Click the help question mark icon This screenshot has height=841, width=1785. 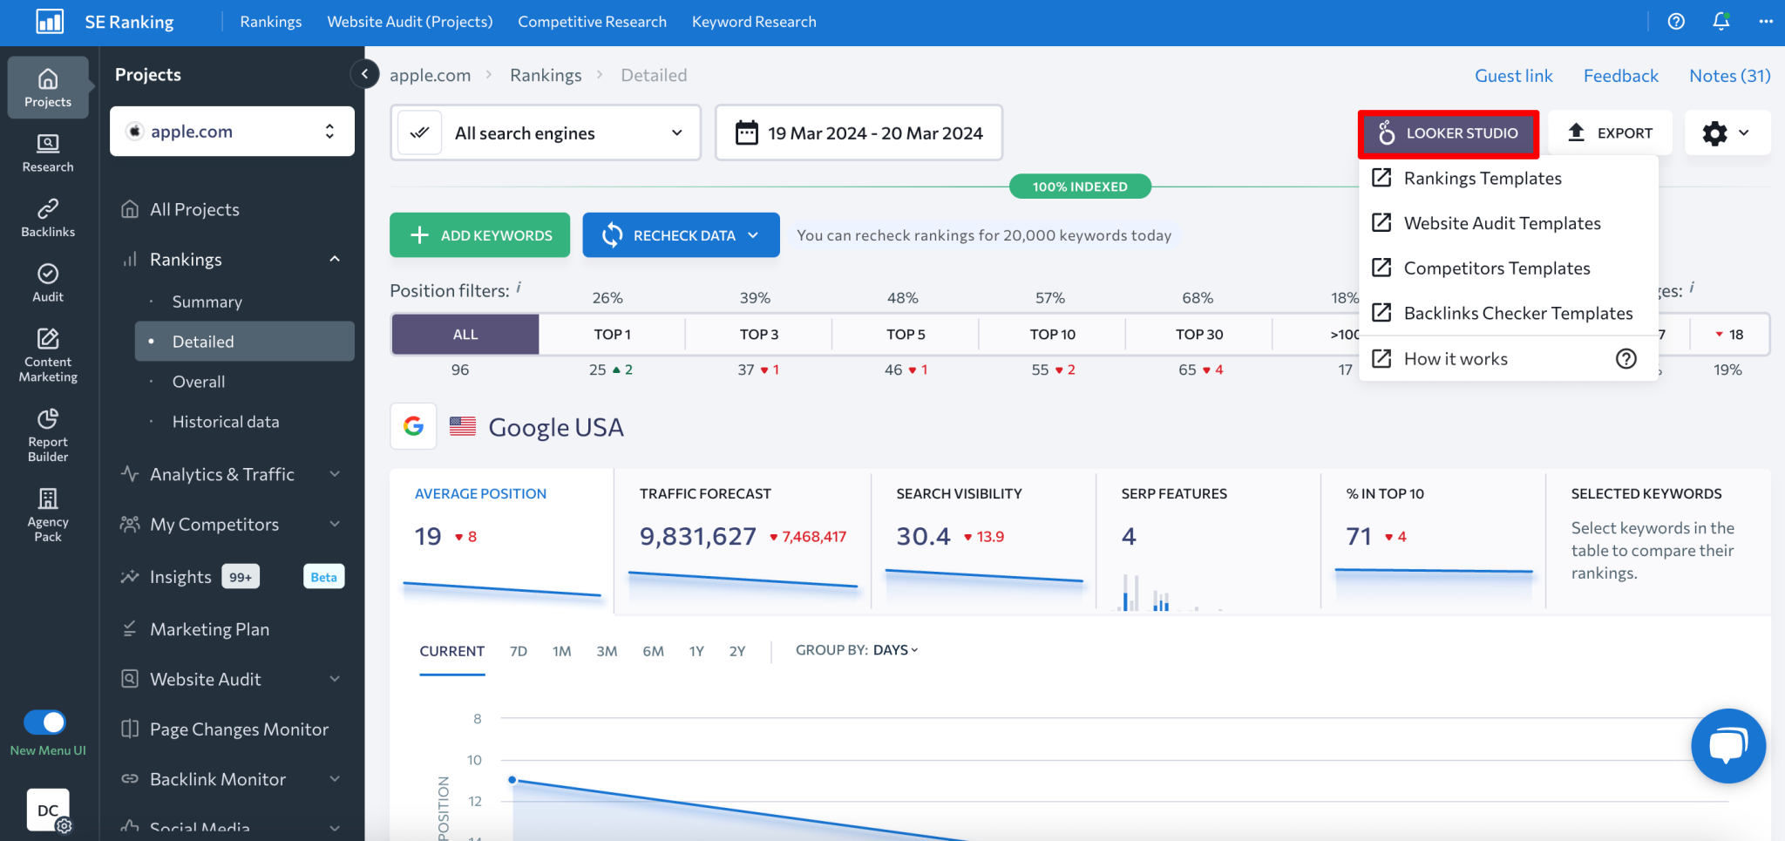pyautogui.click(x=1675, y=21)
